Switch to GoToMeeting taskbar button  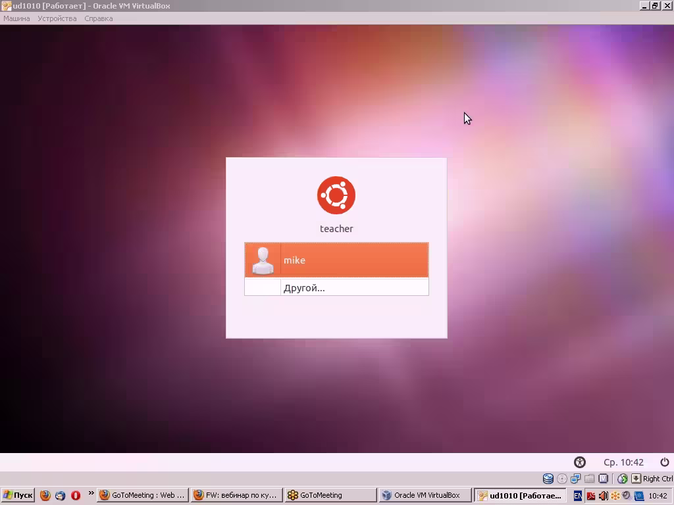[330, 495]
